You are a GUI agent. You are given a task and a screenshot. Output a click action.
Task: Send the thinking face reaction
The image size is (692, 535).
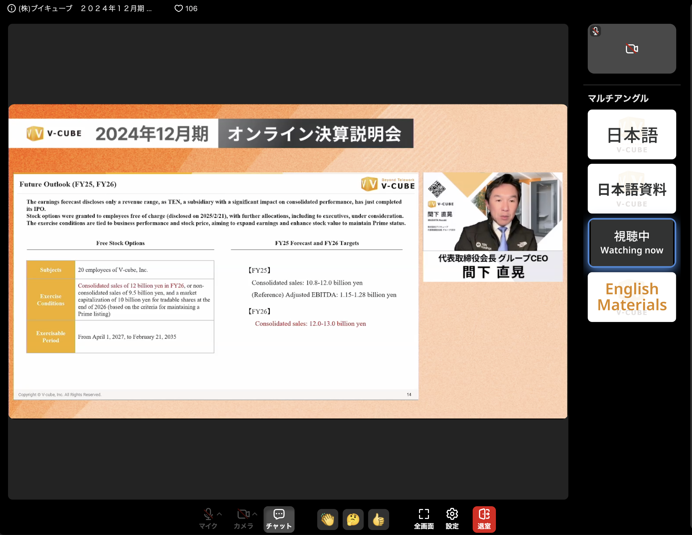(x=353, y=519)
